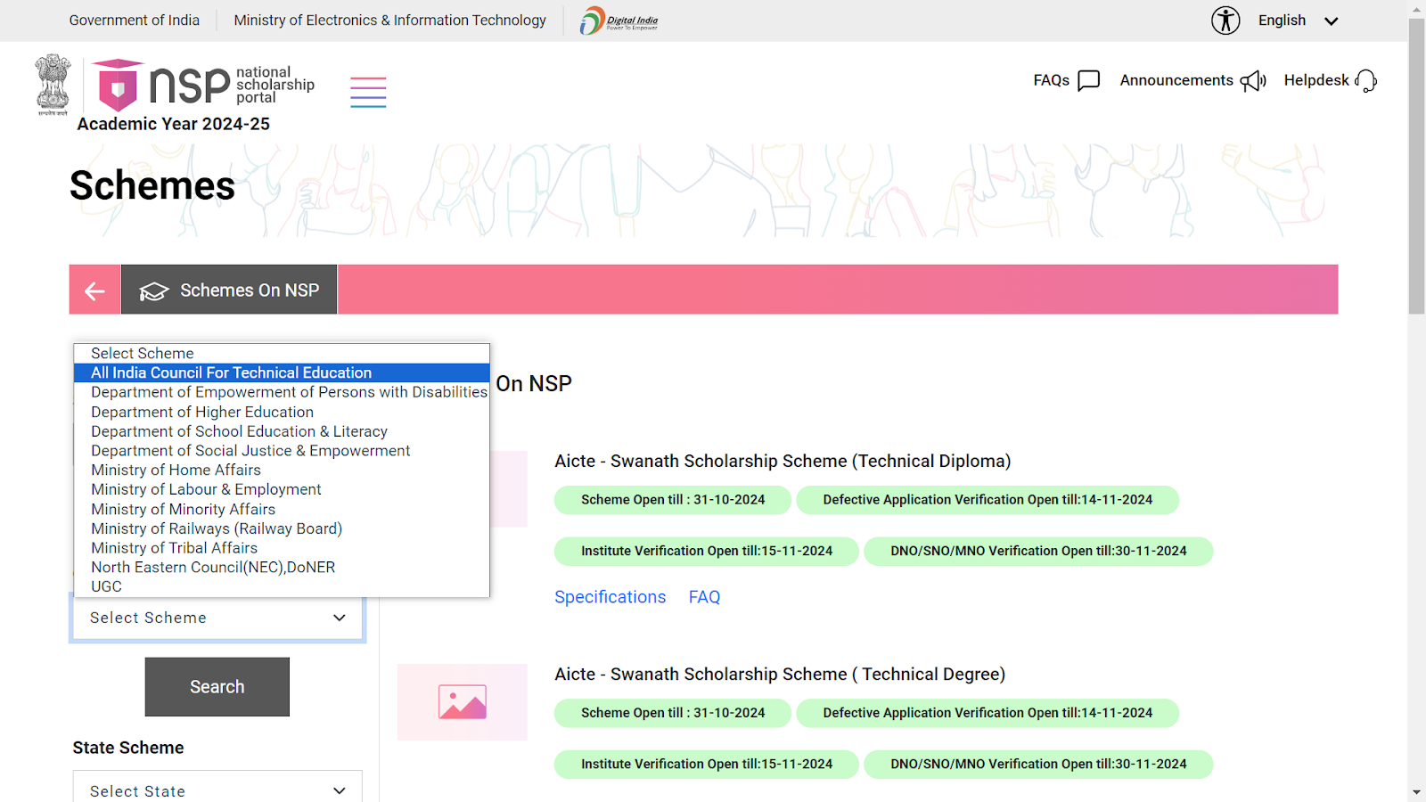Select Department of Empowerment of Persons with Disabilities

pos(282,392)
